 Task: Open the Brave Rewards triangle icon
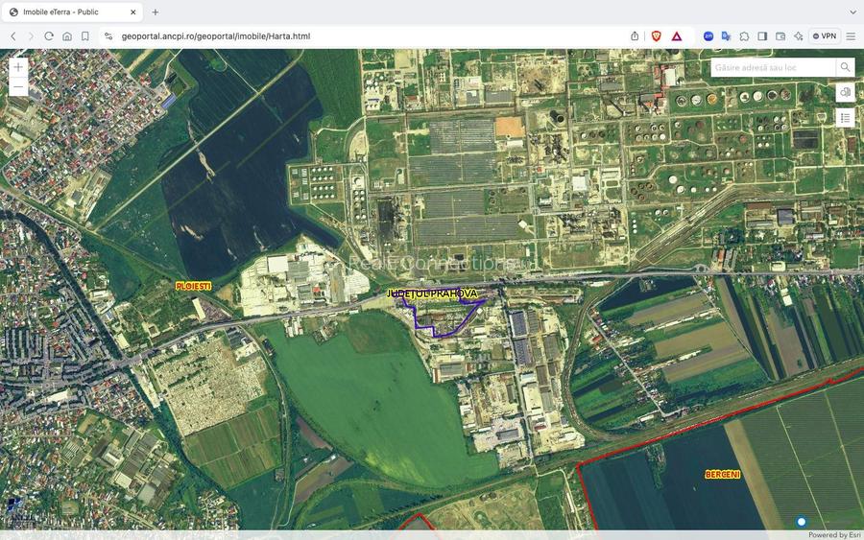[x=677, y=35]
